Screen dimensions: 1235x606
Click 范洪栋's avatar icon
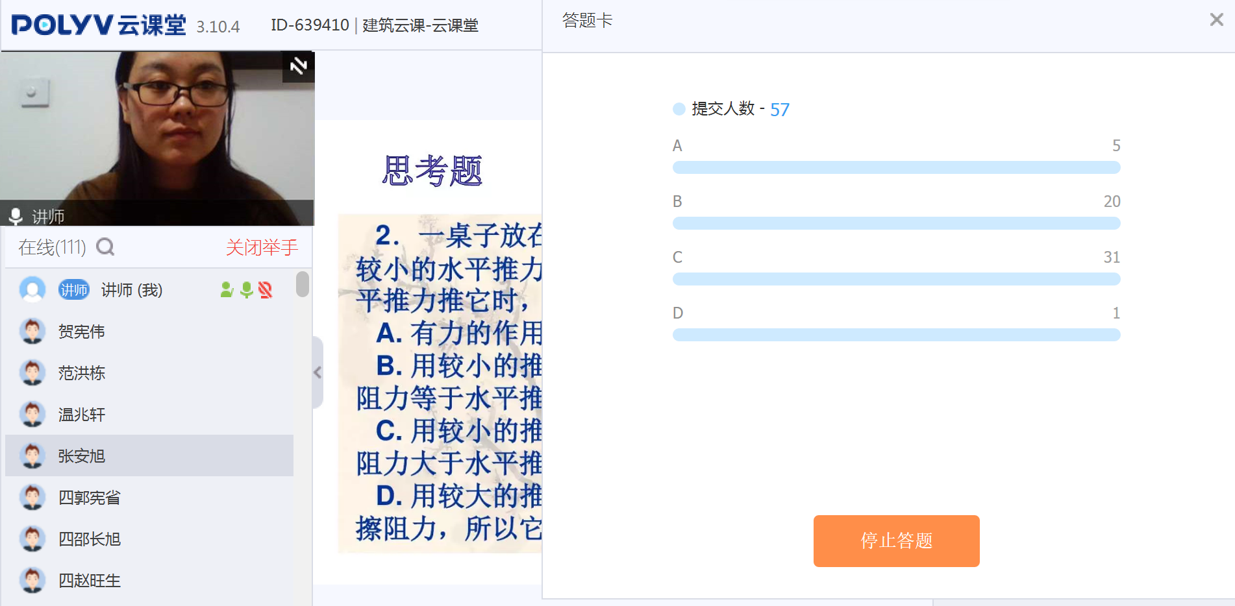32,373
